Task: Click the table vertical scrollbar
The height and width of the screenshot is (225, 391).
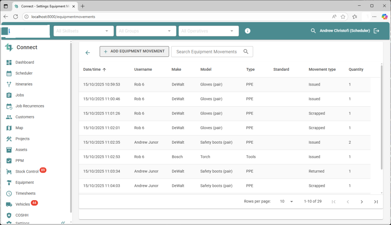Action: (x=381, y=117)
